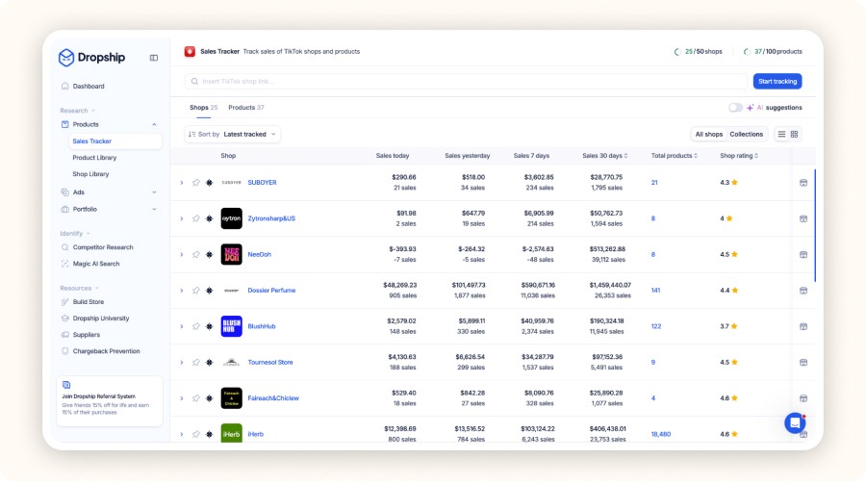Pin the Tournesol Store shop
866x485 pixels.
(x=196, y=363)
